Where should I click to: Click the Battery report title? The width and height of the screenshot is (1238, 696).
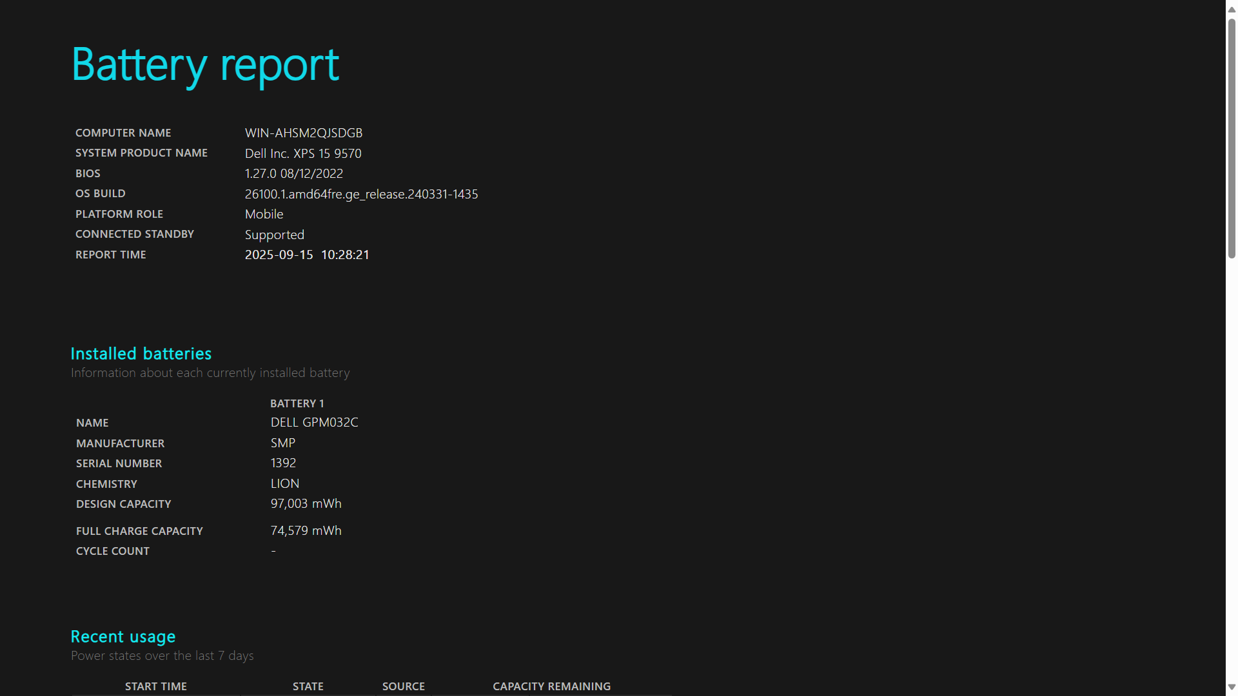205,66
